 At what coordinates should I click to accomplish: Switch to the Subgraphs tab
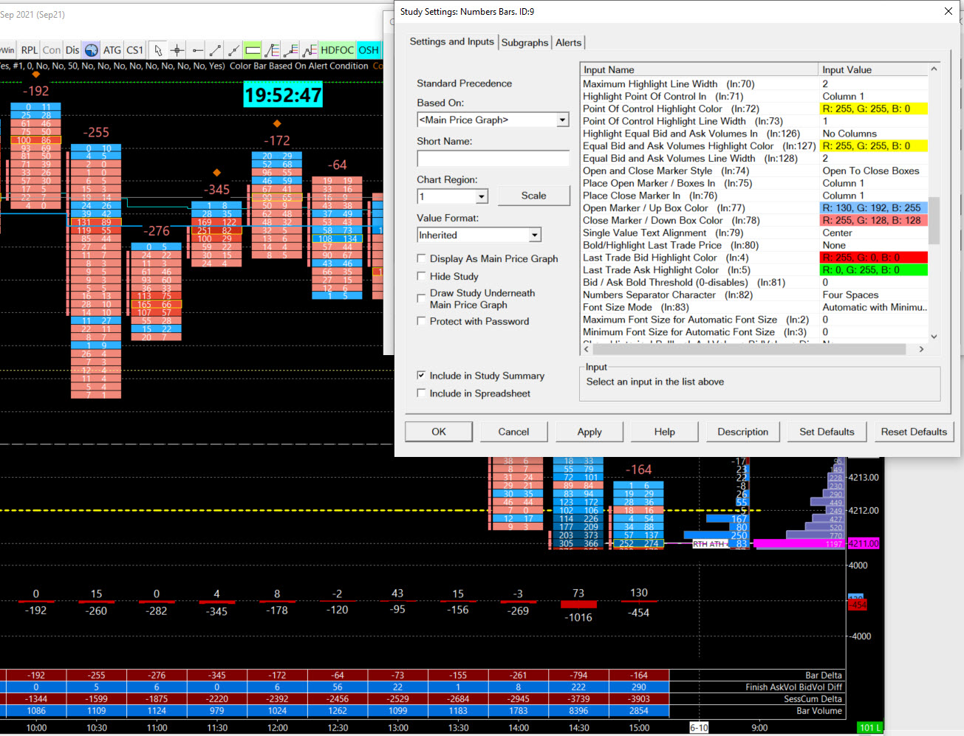[x=525, y=43]
